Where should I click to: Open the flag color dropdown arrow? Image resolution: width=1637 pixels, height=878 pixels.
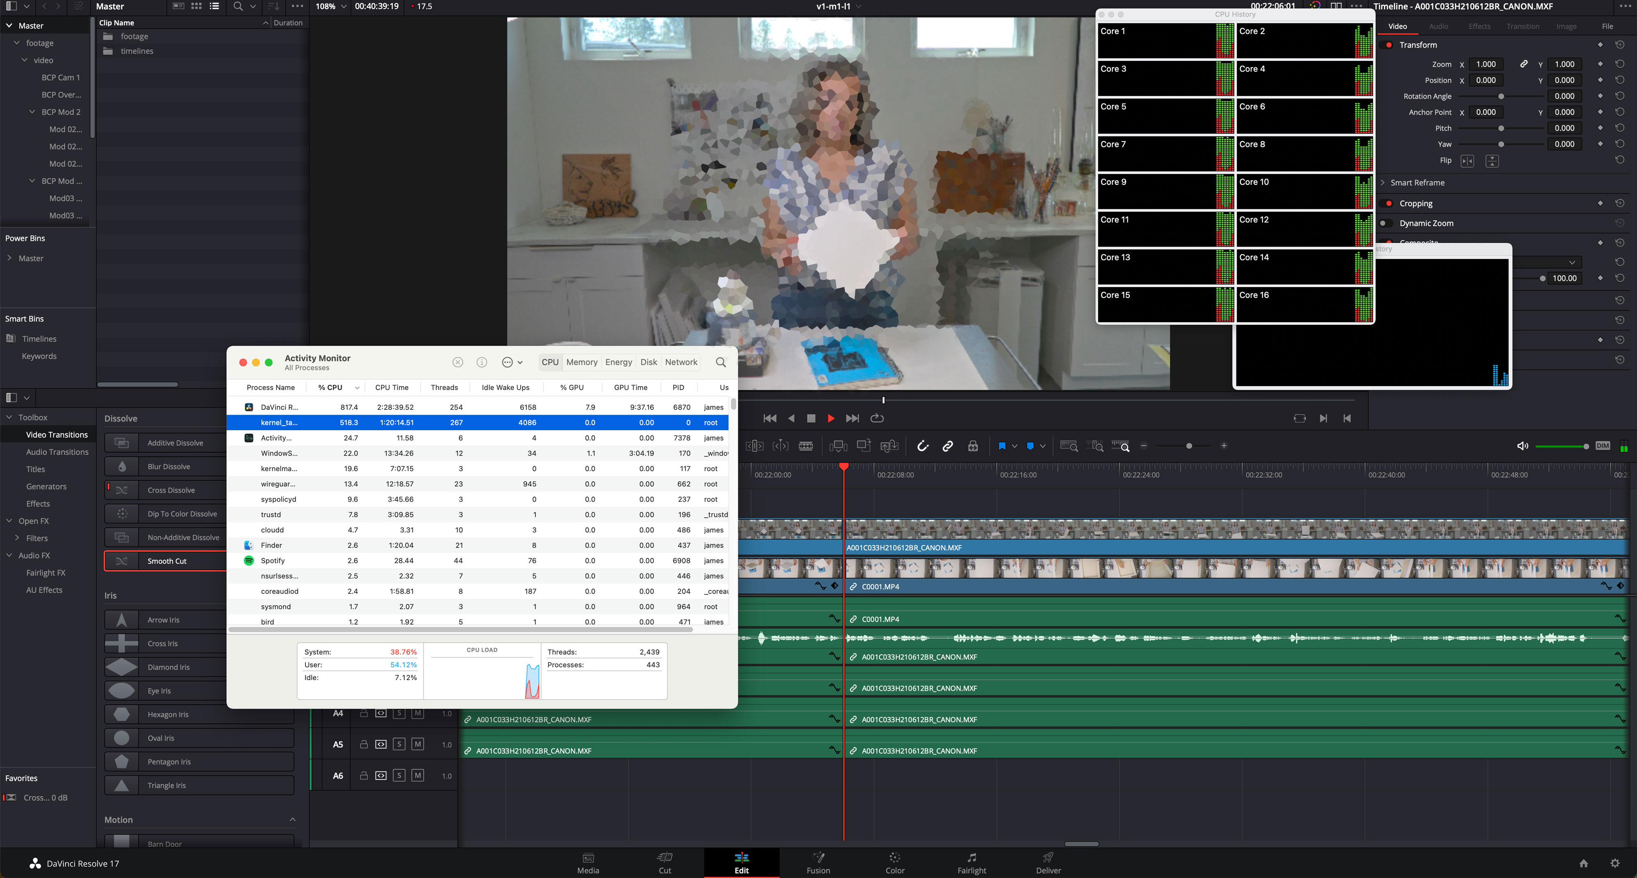coord(1014,446)
